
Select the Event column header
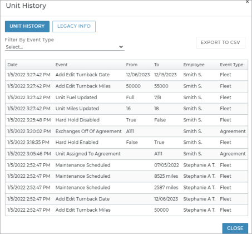coord(61,65)
